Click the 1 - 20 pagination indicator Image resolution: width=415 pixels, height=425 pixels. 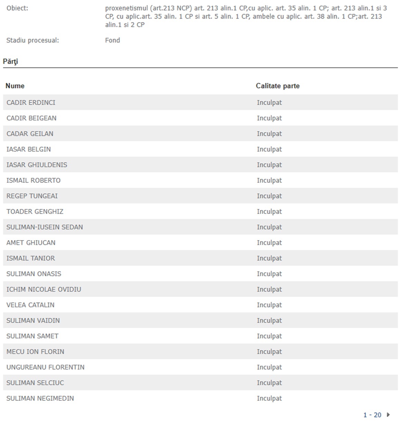click(372, 415)
